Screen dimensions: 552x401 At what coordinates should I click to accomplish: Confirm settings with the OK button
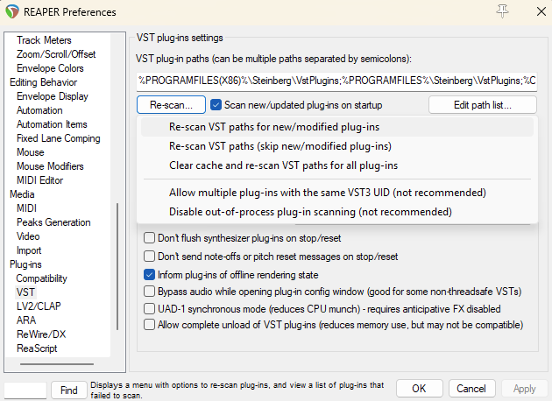pyautogui.click(x=420, y=389)
